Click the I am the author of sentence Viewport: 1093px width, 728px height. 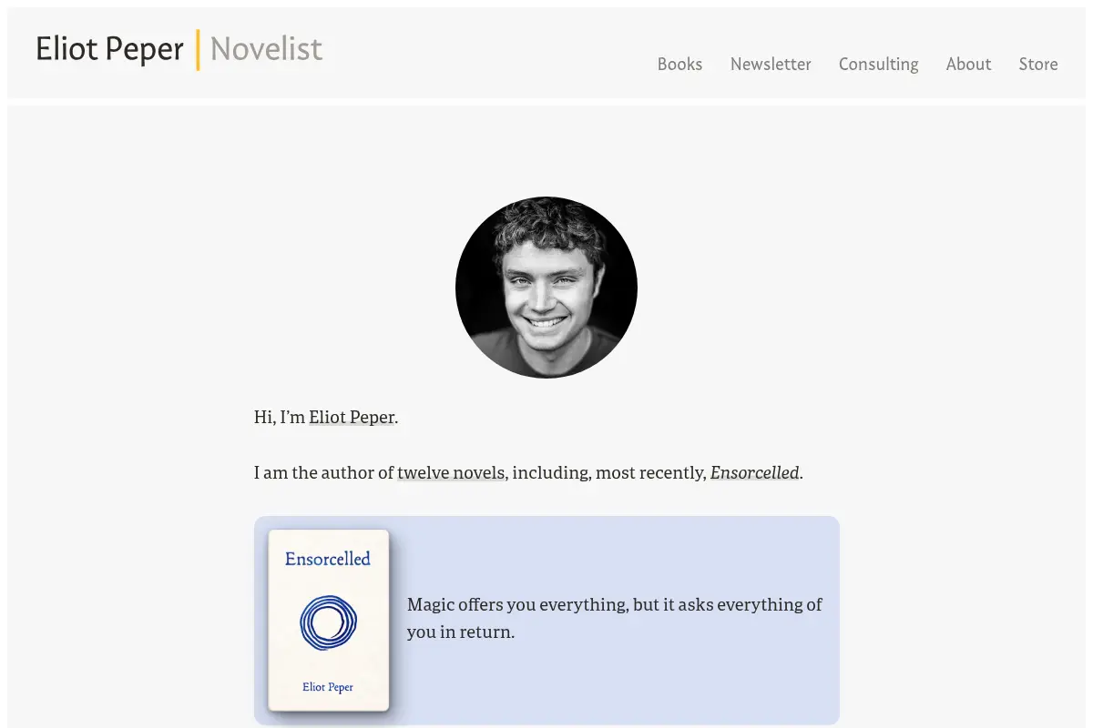pyautogui.click(x=323, y=473)
